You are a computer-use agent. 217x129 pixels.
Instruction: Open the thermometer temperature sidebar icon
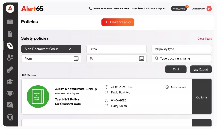tap(10, 58)
